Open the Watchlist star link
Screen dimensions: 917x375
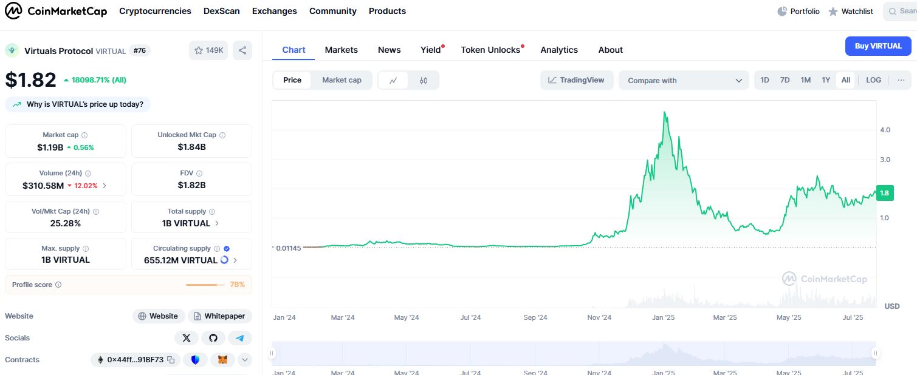coord(851,12)
